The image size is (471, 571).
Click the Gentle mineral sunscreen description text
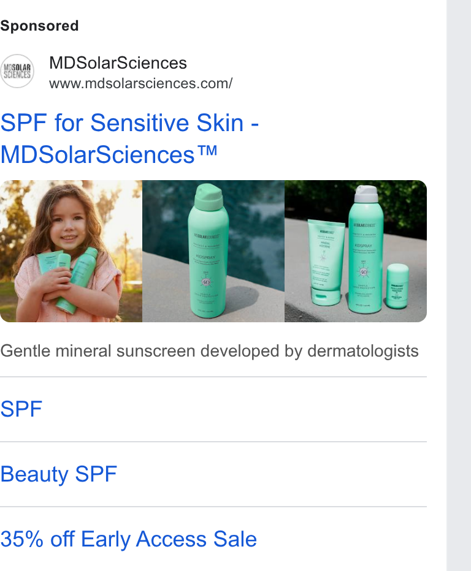(209, 352)
